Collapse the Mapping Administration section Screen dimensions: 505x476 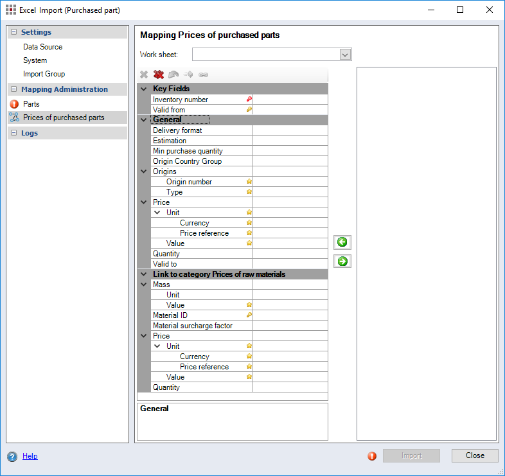point(13,89)
